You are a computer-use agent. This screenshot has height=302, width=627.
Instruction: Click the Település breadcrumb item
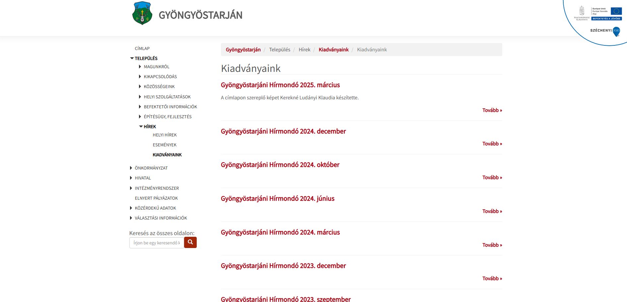tap(280, 50)
